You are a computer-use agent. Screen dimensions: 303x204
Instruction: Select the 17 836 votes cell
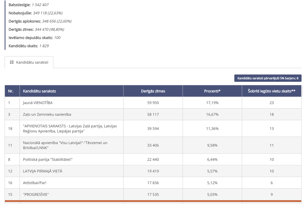point(153,183)
